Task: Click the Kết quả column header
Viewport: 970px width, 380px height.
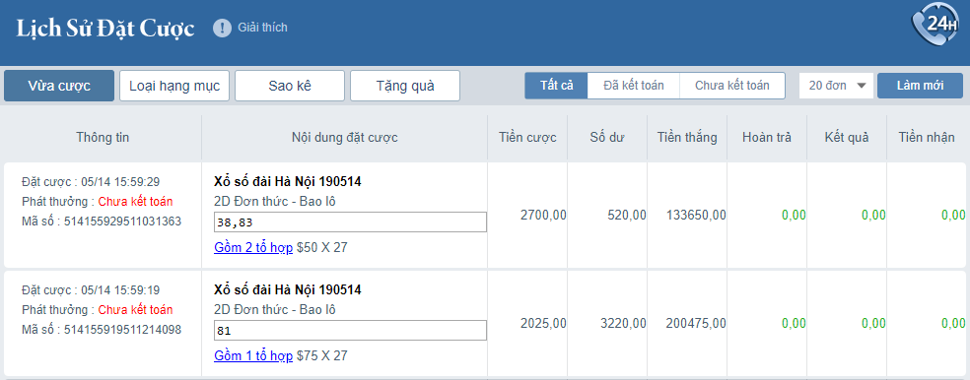Action: [x=847, y=137]
